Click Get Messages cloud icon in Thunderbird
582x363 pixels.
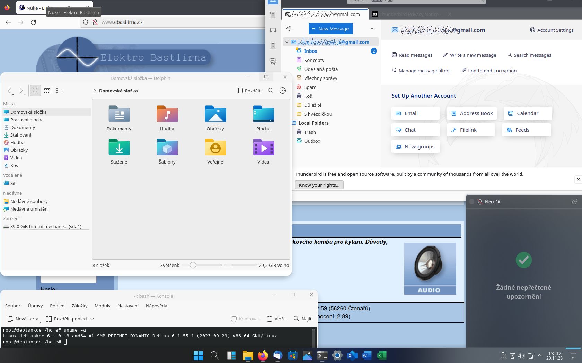click(289, 29)
